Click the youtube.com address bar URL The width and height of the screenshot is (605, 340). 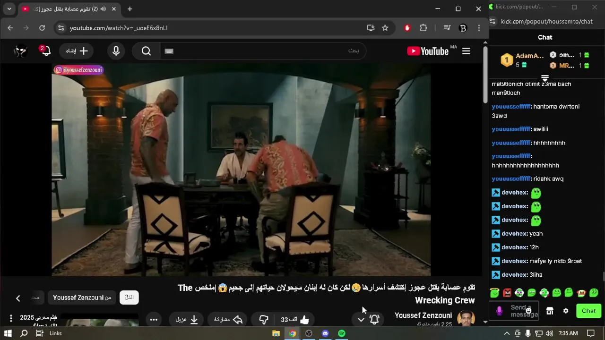(x=119, y=28)
